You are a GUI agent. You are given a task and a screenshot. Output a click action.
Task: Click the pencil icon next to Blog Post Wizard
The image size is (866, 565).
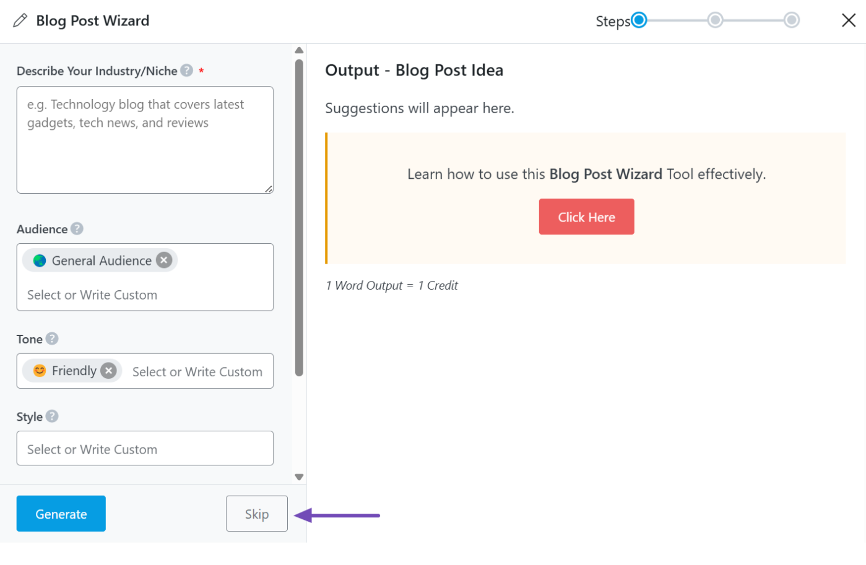point(20,20)
